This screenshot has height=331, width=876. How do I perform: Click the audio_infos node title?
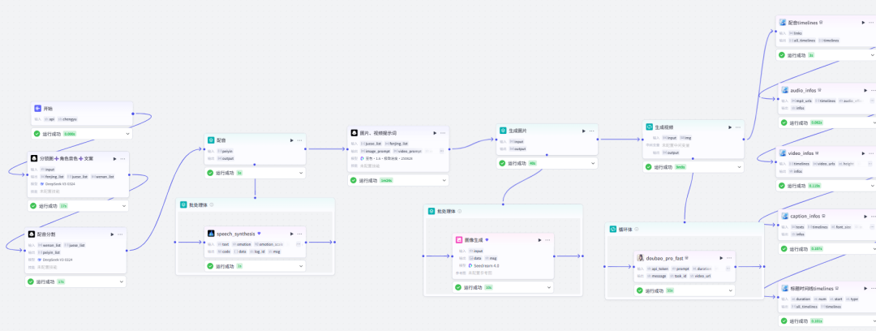(x=802, y=90)
